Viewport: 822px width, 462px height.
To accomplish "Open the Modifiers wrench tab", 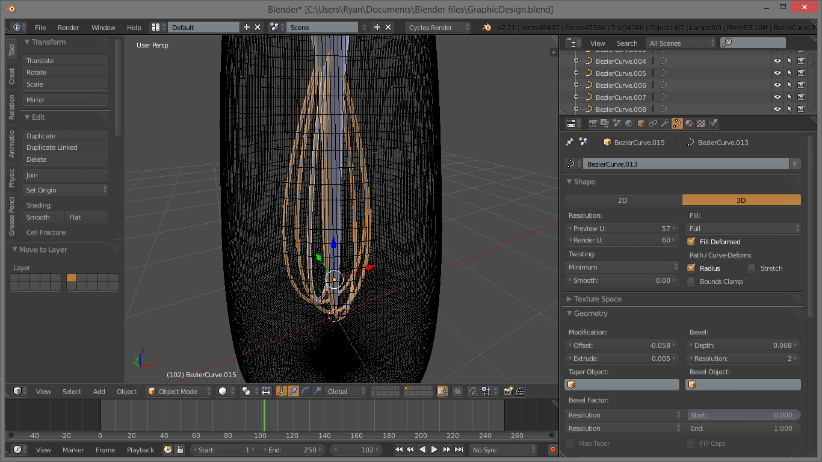I will [665, 123].
